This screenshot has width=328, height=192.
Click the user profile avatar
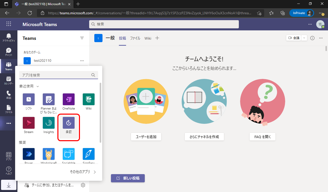[x=320, y=24]
